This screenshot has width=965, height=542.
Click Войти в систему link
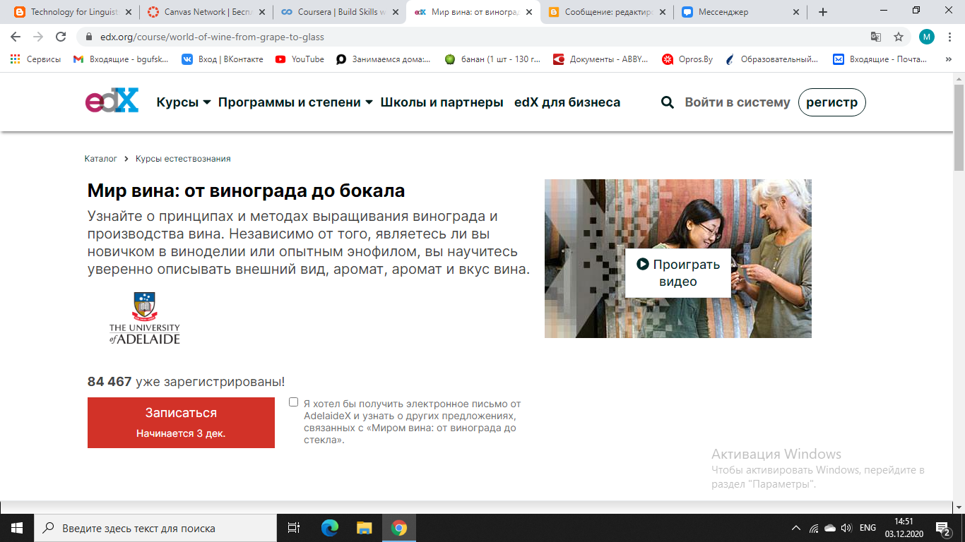(x=738, y=102)
